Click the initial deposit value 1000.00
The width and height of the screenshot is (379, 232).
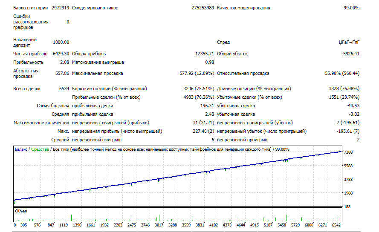[61, 42]
